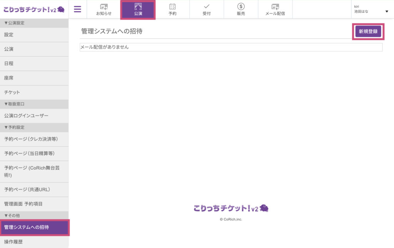Click the footer こりっちチケット logo
The image size is (394, 248).
[x=231, y=208]
